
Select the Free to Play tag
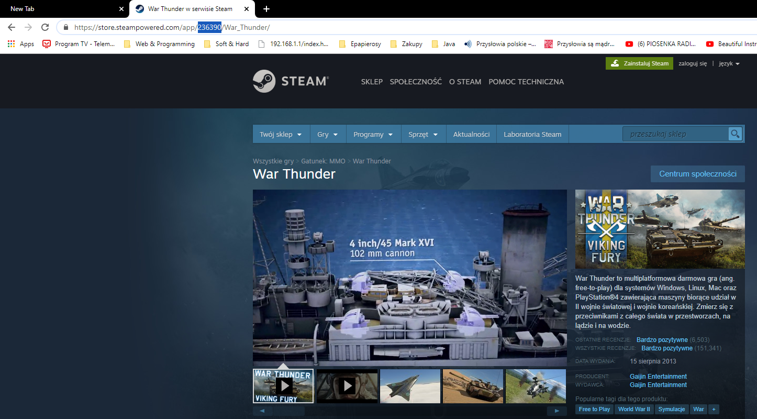(x=594, y=409)
